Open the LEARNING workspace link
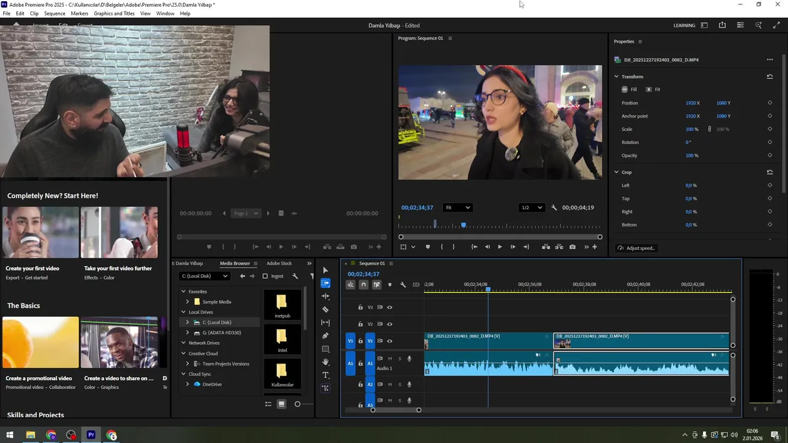This screenshot has height=443, width=788. click(x=684, y=26)
